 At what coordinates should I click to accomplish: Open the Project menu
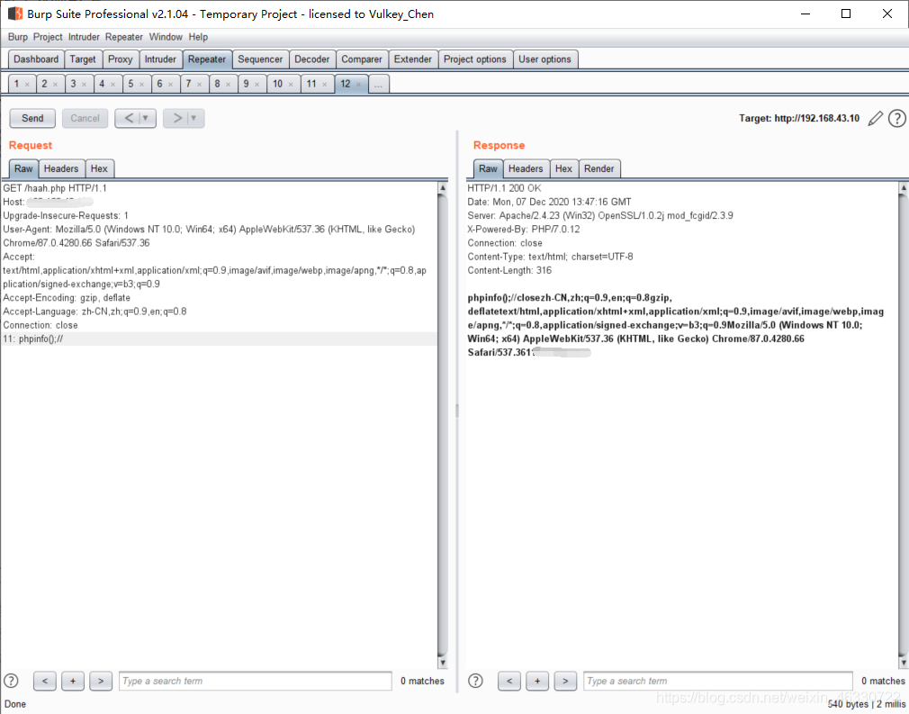(48, 37)
